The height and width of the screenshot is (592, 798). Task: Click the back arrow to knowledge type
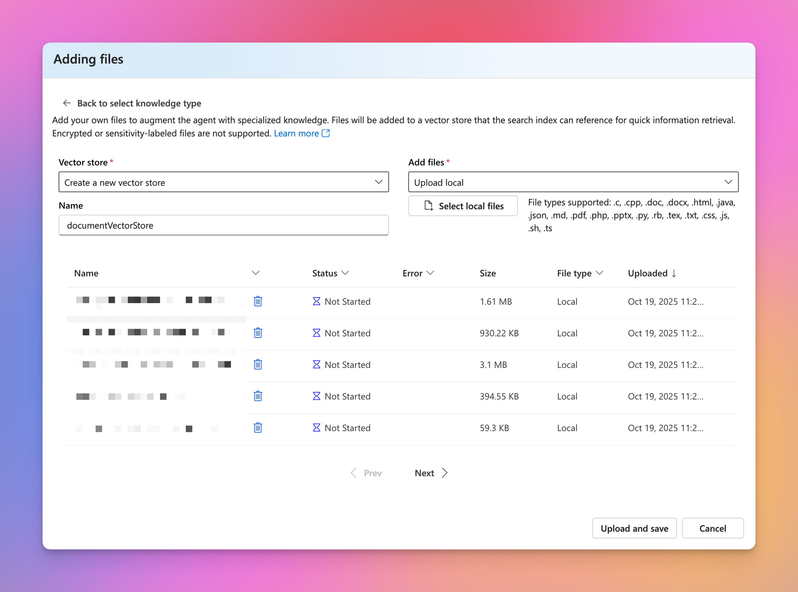tap(67, 103)
